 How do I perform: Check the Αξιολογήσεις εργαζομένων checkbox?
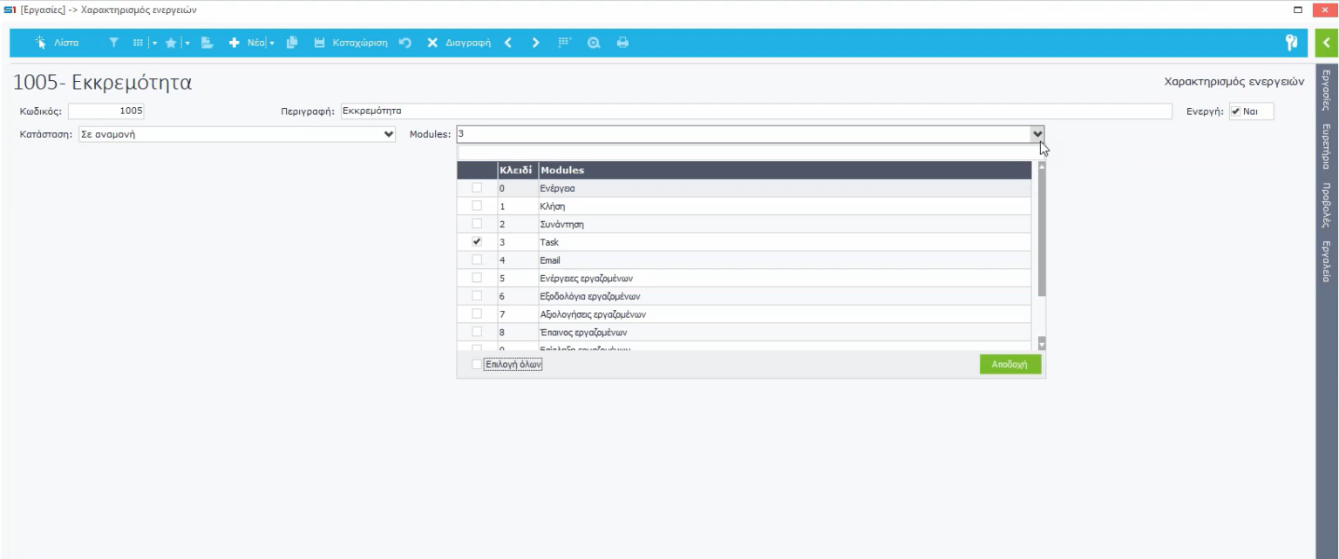coord(476,313)
